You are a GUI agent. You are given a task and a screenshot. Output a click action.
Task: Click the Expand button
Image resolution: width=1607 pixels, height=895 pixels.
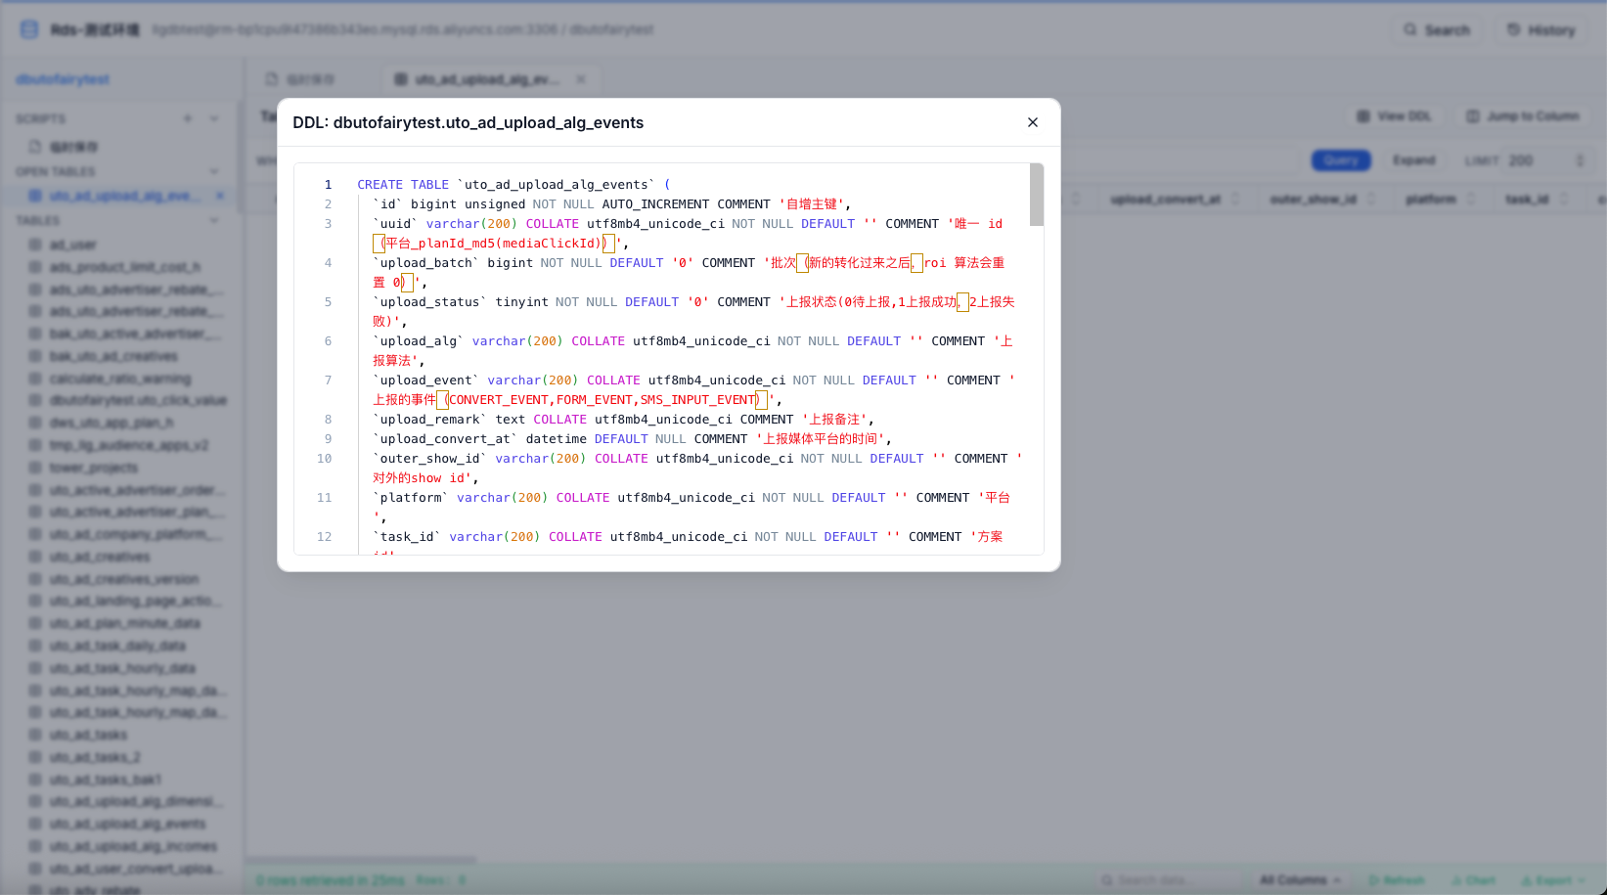click(1415, 159)
